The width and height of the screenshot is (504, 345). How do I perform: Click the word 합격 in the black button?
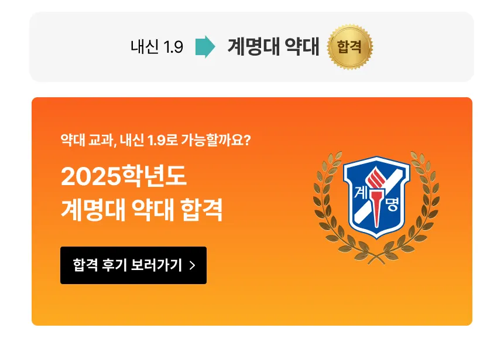(85, 265)
